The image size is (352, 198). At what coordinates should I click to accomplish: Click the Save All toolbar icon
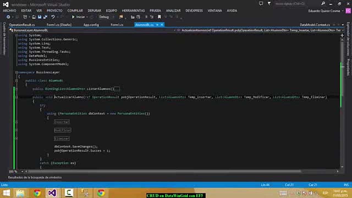point(45,17)
